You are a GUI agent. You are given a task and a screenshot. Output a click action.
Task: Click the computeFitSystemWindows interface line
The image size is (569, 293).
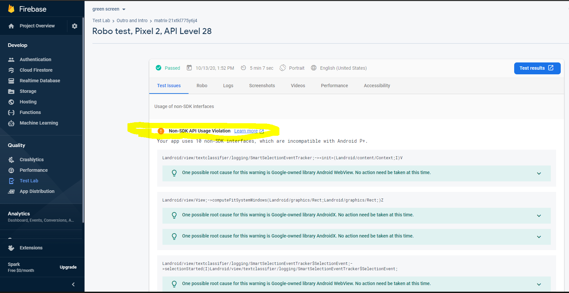tap(273, 200)
